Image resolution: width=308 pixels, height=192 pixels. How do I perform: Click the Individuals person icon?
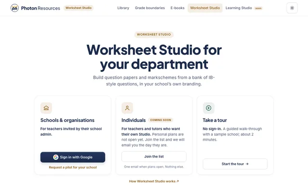127,108
